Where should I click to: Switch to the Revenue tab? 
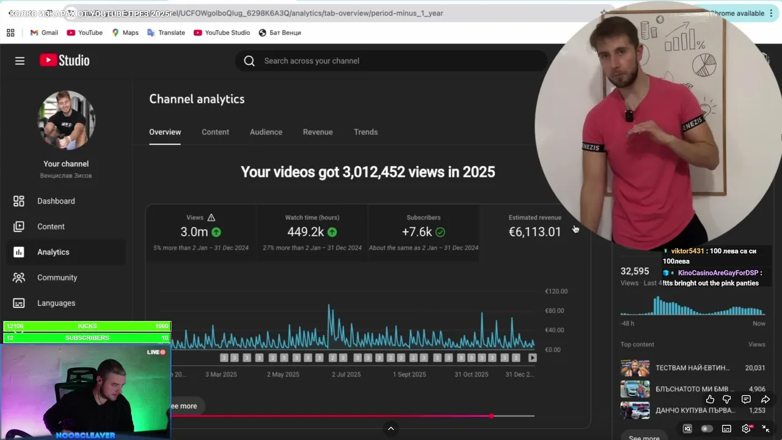318,132
